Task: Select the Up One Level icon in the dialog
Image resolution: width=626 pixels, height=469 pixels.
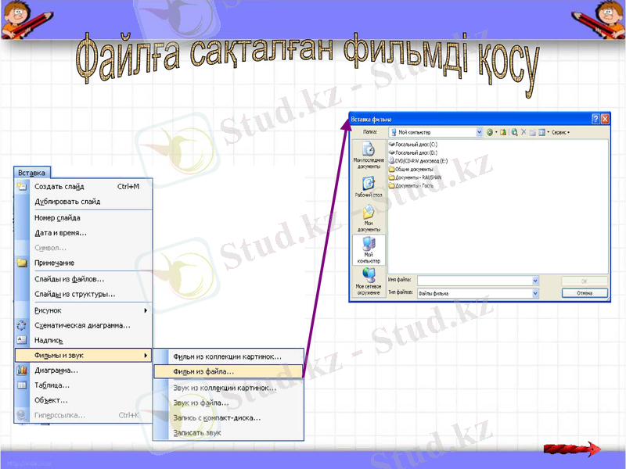Action: click(x=503, y=131)
